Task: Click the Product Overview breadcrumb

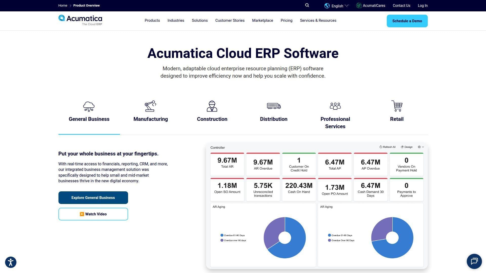Action: [x=86, y=6]
